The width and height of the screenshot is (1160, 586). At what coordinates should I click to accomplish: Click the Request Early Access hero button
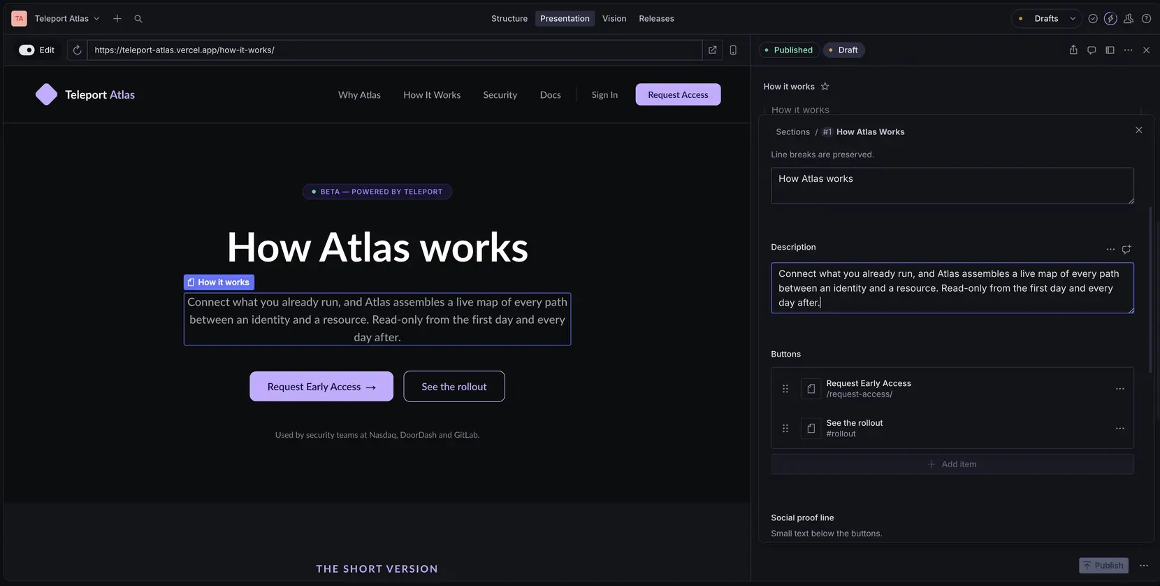point(321,387)
